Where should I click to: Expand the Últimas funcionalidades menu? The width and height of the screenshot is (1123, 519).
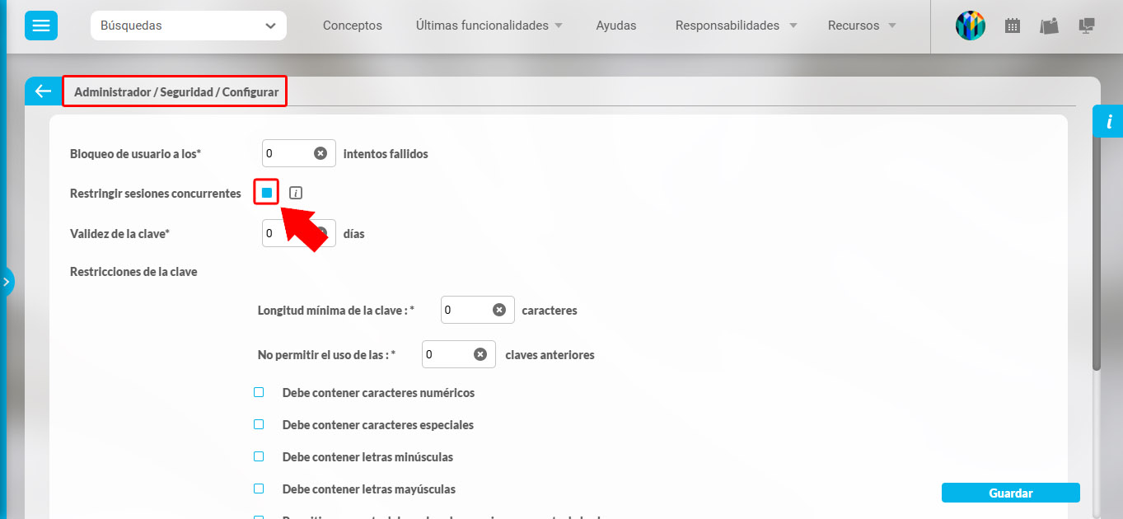pos(482,26)
